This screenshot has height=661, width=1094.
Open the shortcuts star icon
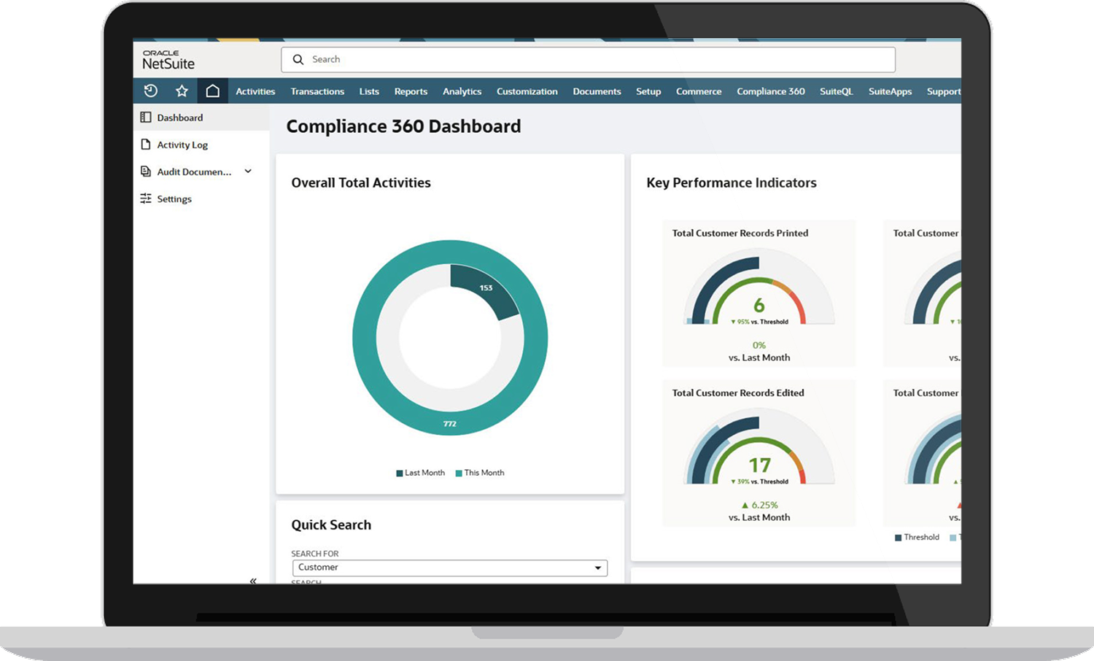click(x=181, y=90)
